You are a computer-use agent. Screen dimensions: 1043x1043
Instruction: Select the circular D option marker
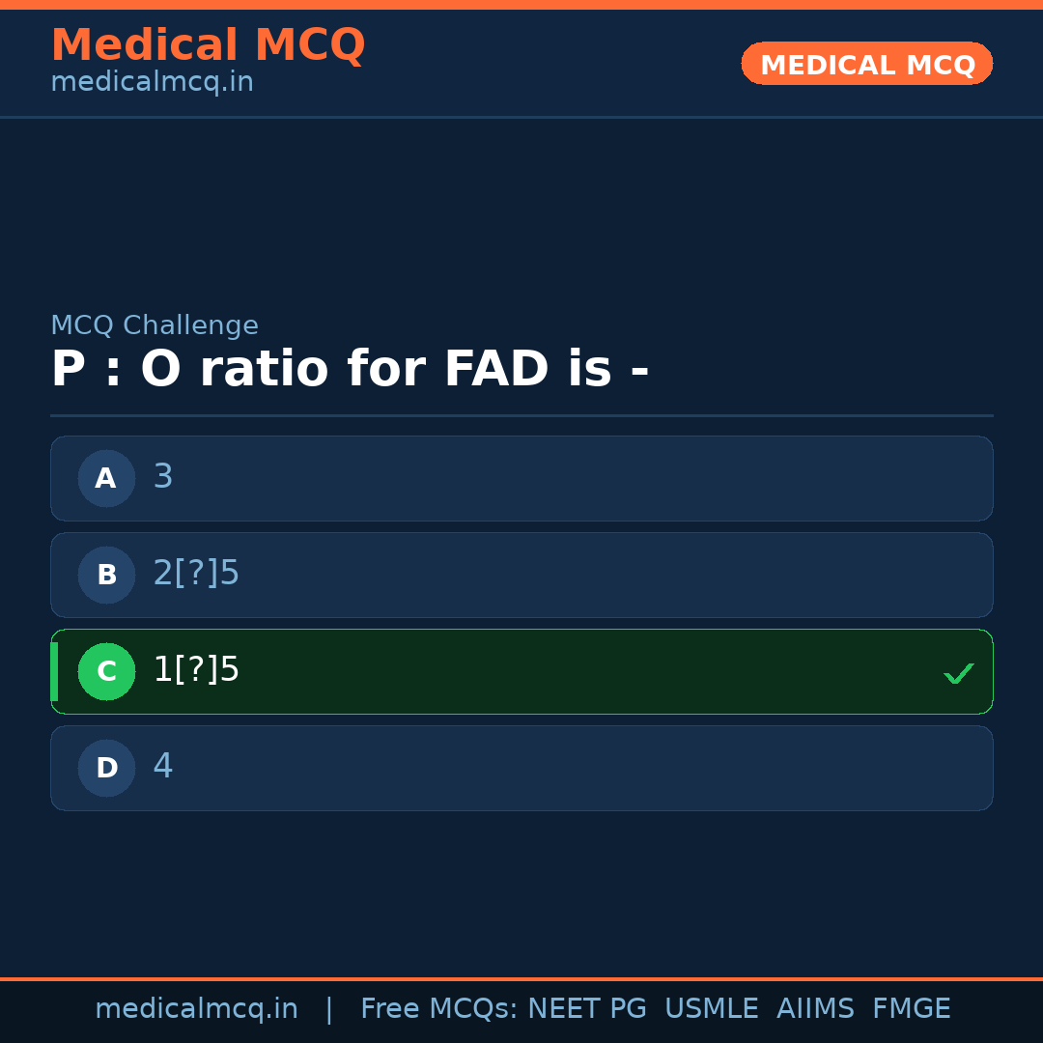point(106,768)
